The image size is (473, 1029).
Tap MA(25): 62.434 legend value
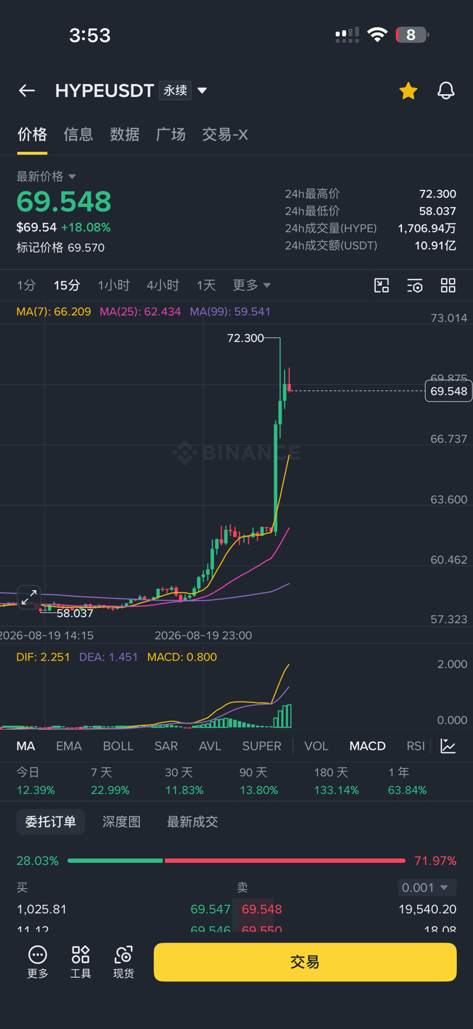141,312
